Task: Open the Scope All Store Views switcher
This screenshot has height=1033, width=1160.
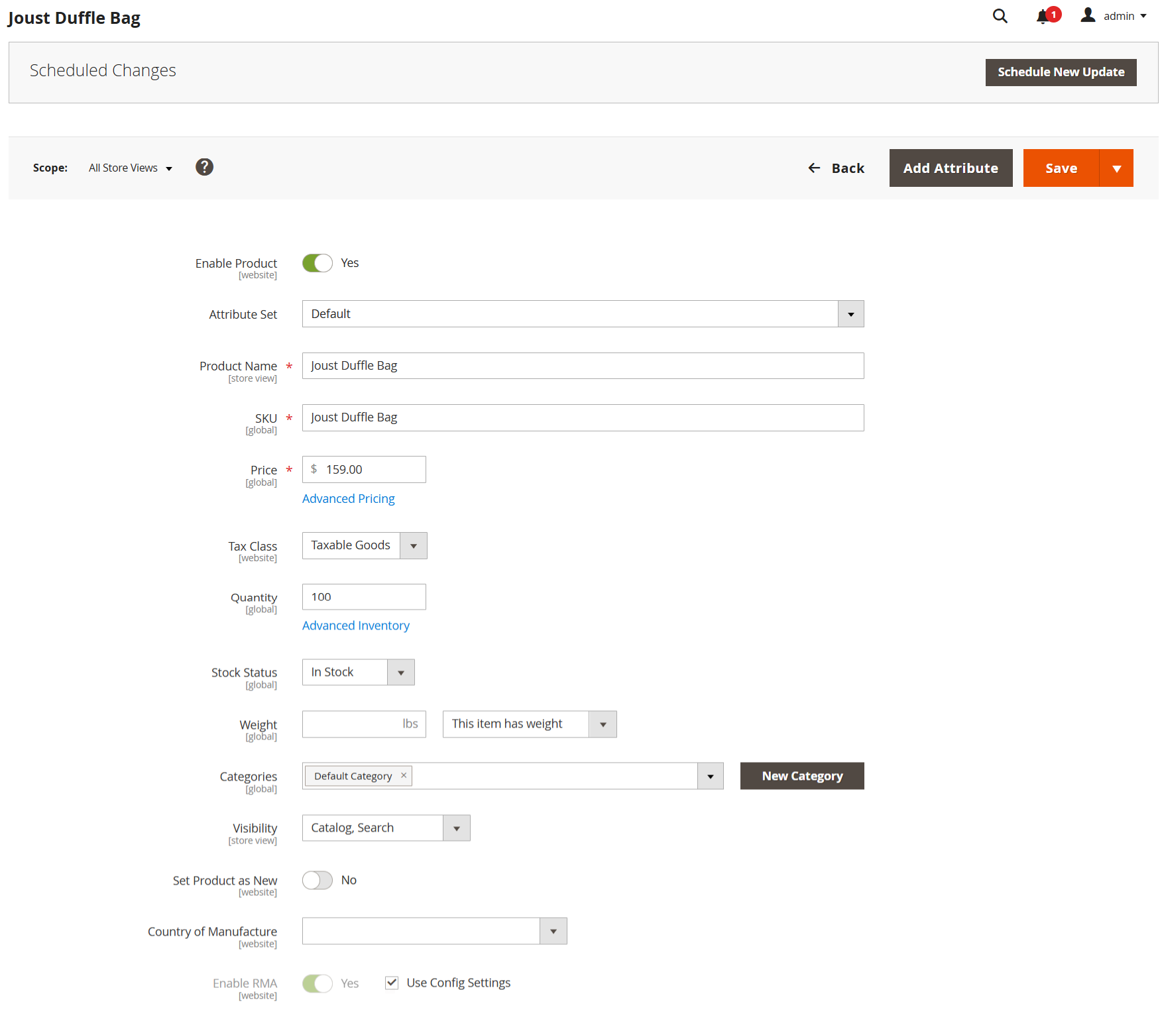Action: coord(130,168)
